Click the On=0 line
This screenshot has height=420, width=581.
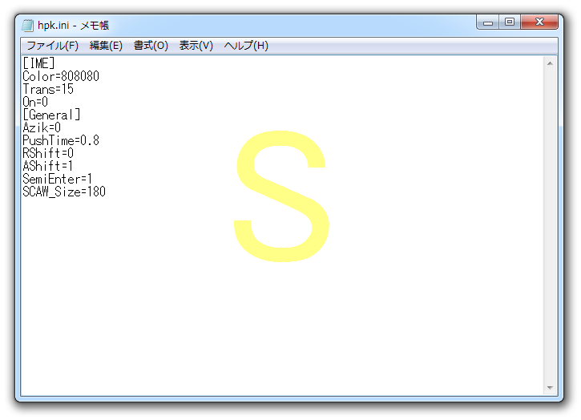[x=35, y=102]
